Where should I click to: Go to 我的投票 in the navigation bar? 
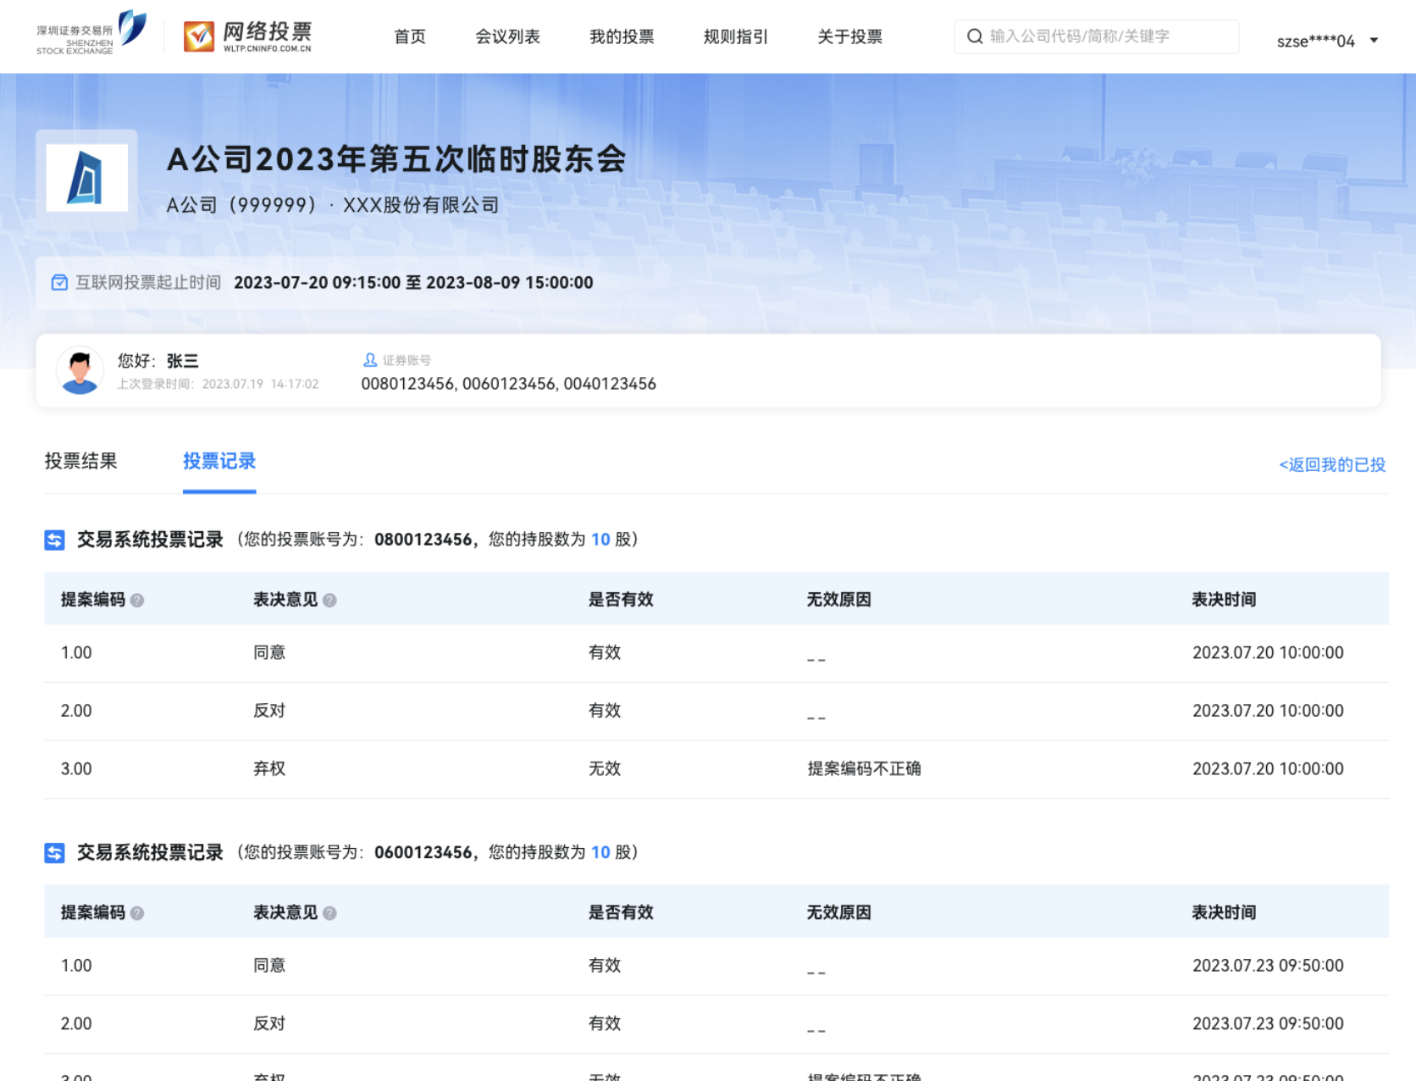622,36
